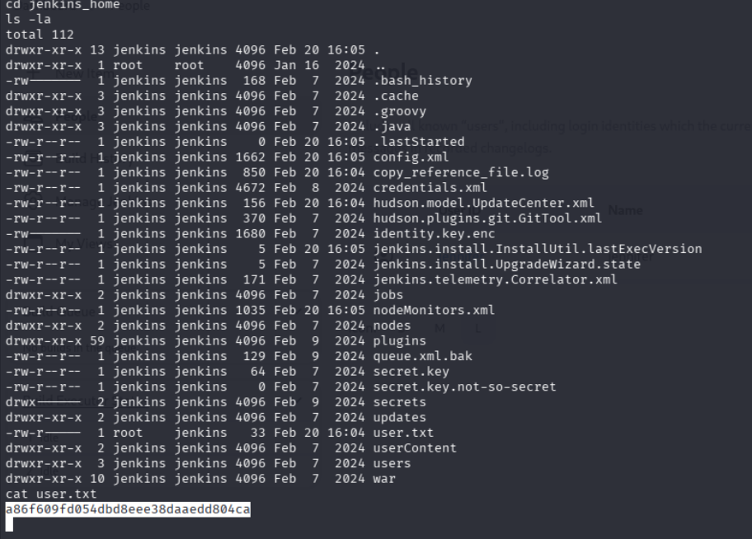752x539 pixels.
Task: Select the .bash_history file name
Action: click(x=422, y=81)
